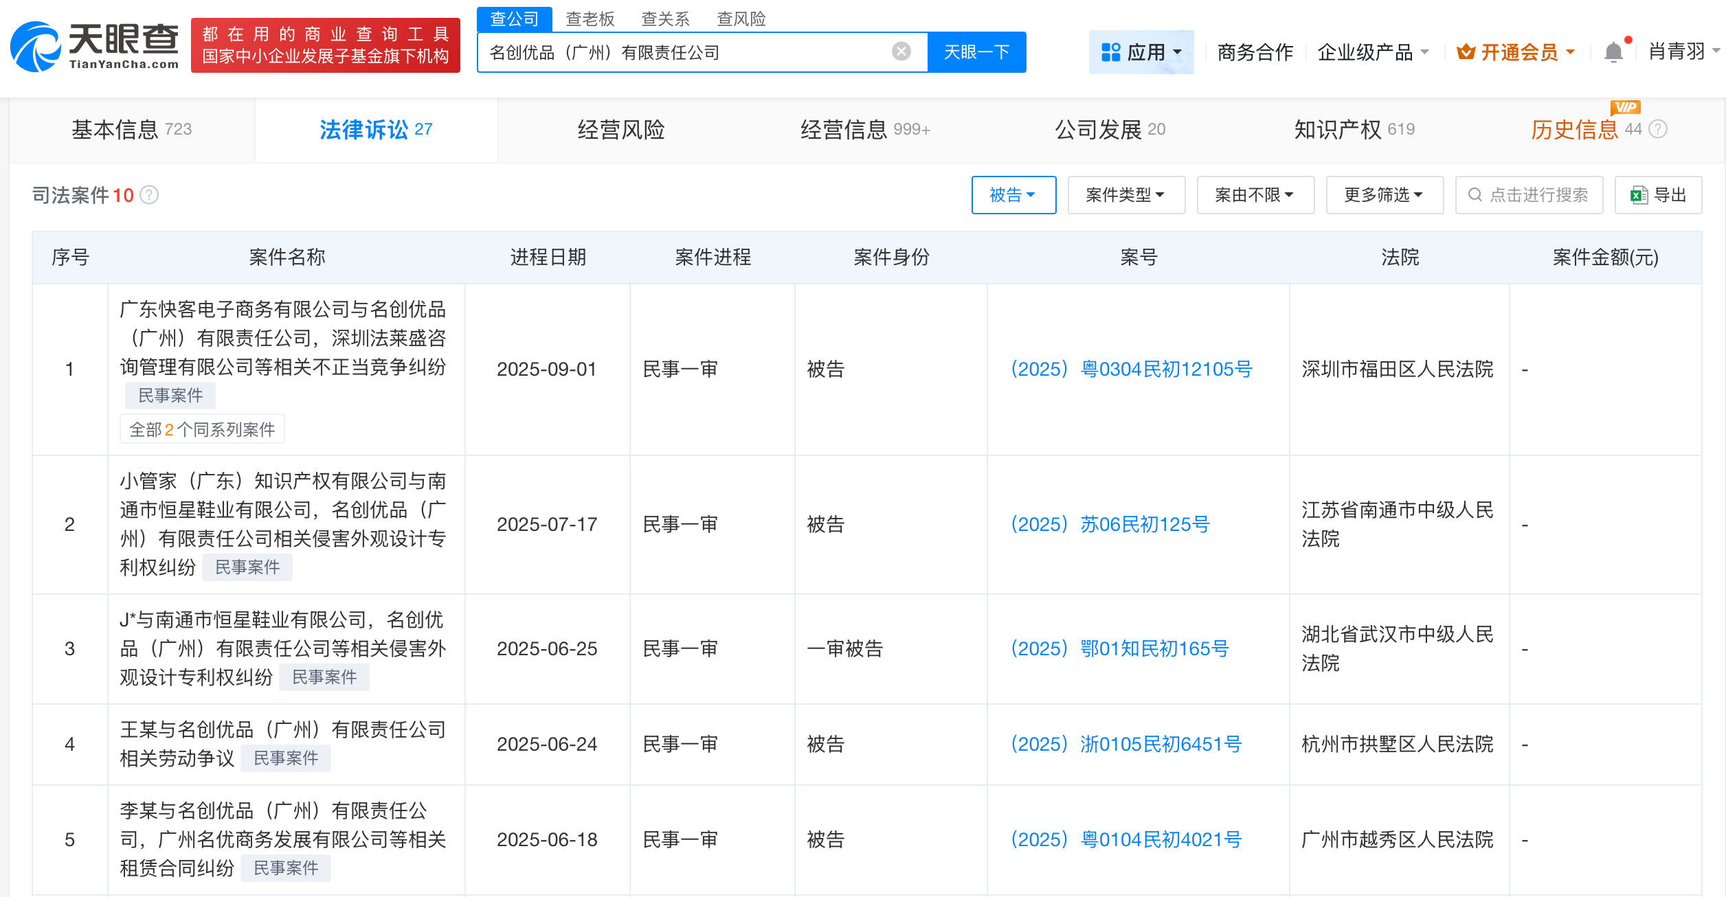Select the 查老板 tab

point(591,19)
